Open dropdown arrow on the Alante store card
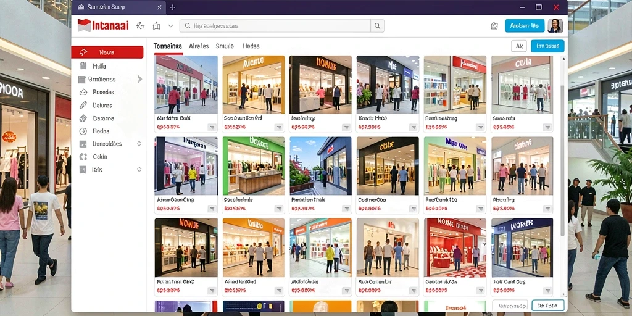 [x=279, y=127]
